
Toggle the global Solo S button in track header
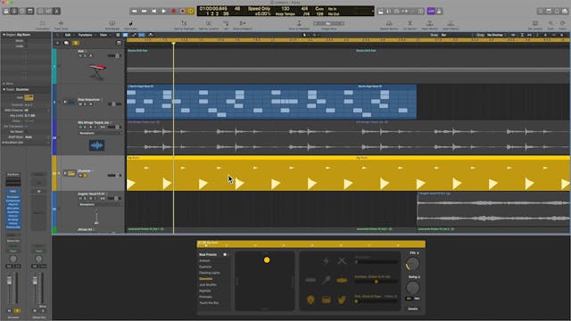[x=75, y=43]
